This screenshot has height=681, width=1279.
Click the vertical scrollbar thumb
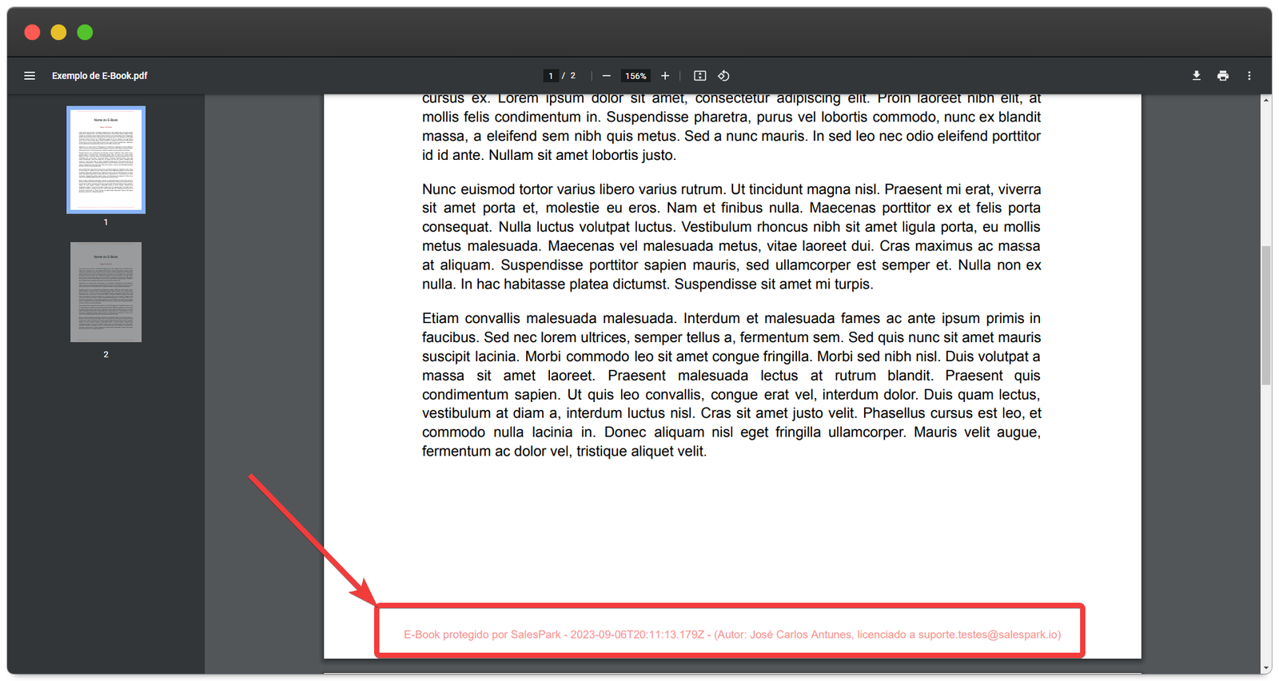click(1265, 316)
